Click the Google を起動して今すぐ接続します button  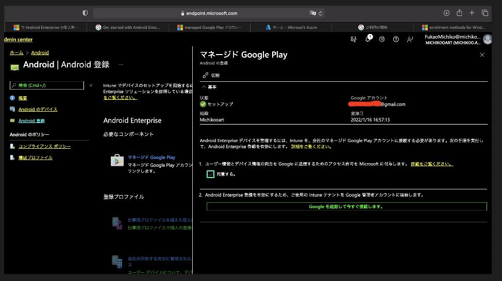pos(347,206)
